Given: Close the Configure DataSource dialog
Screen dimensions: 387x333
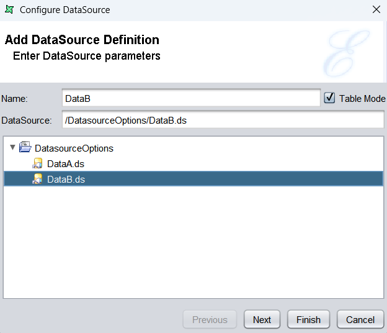Looking at the screenshot, I should point(376,9).
